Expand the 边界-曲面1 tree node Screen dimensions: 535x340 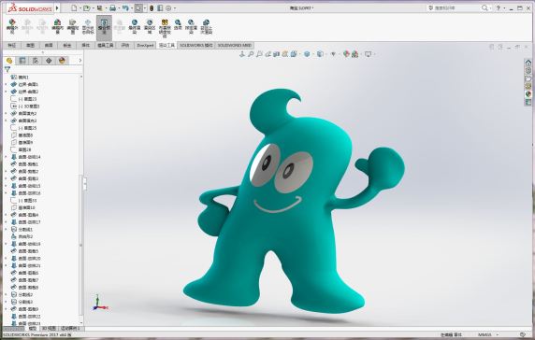point(6,84)
